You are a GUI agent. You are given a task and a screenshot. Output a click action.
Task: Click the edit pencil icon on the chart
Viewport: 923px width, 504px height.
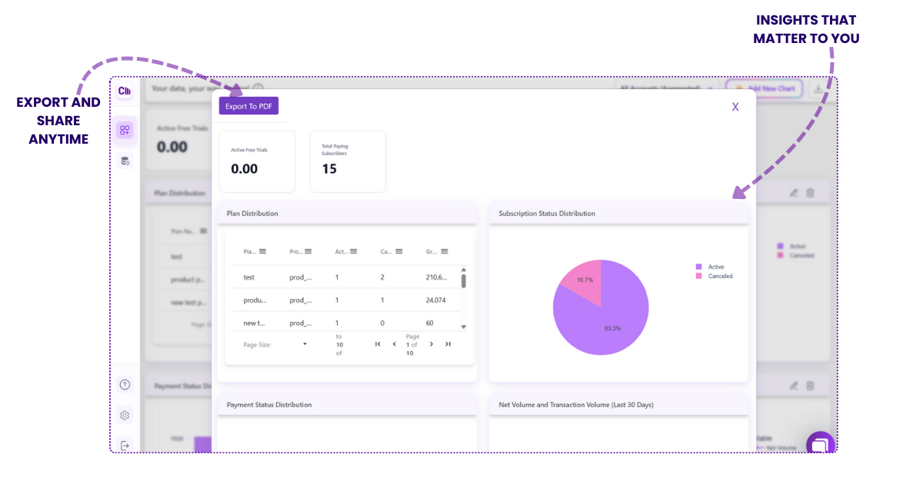coord(794,192)
